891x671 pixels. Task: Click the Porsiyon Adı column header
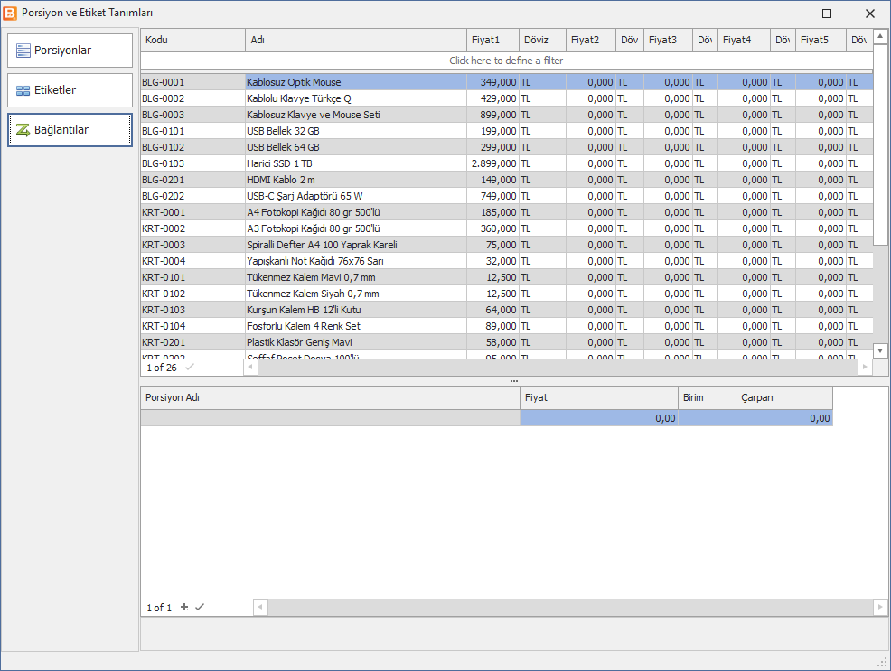click(x=330, y=398)
